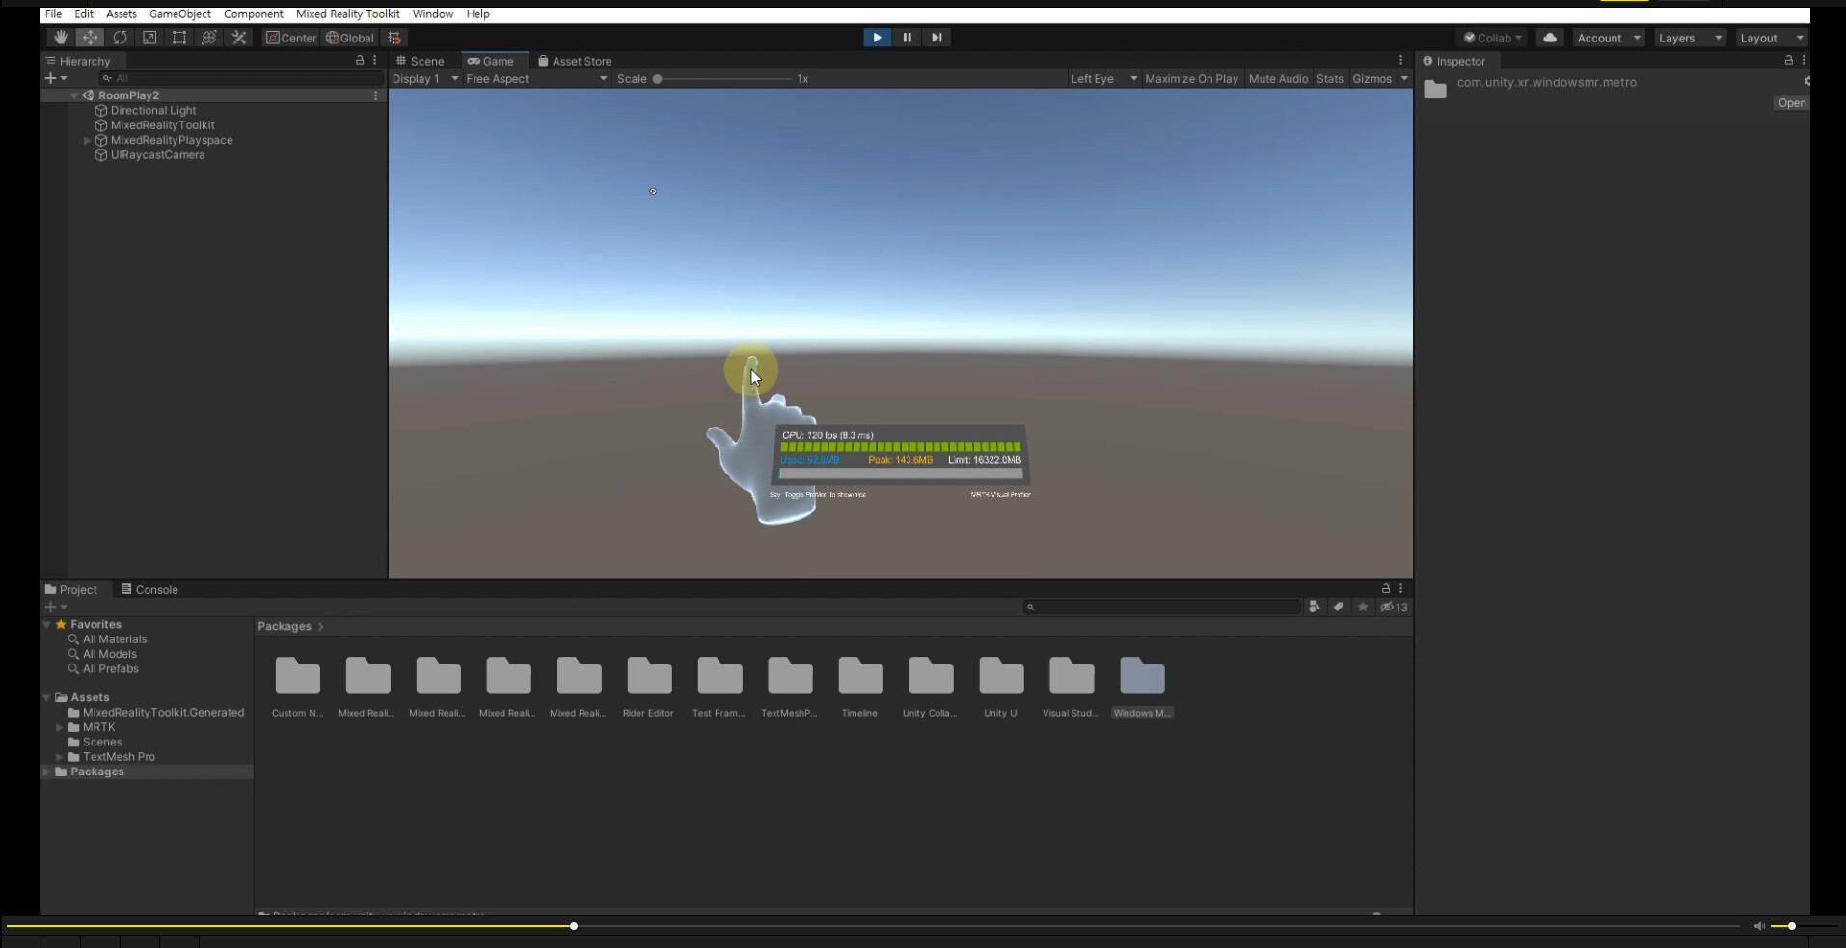Image resolution: width=1846 pixels, height=948 pixels.
Task: Collapse the RoomPlay2 scene
Action: [x=74, y=95]
